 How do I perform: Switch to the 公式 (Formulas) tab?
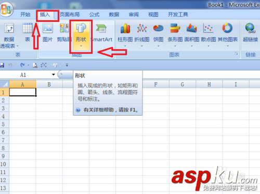pos(94,15)
